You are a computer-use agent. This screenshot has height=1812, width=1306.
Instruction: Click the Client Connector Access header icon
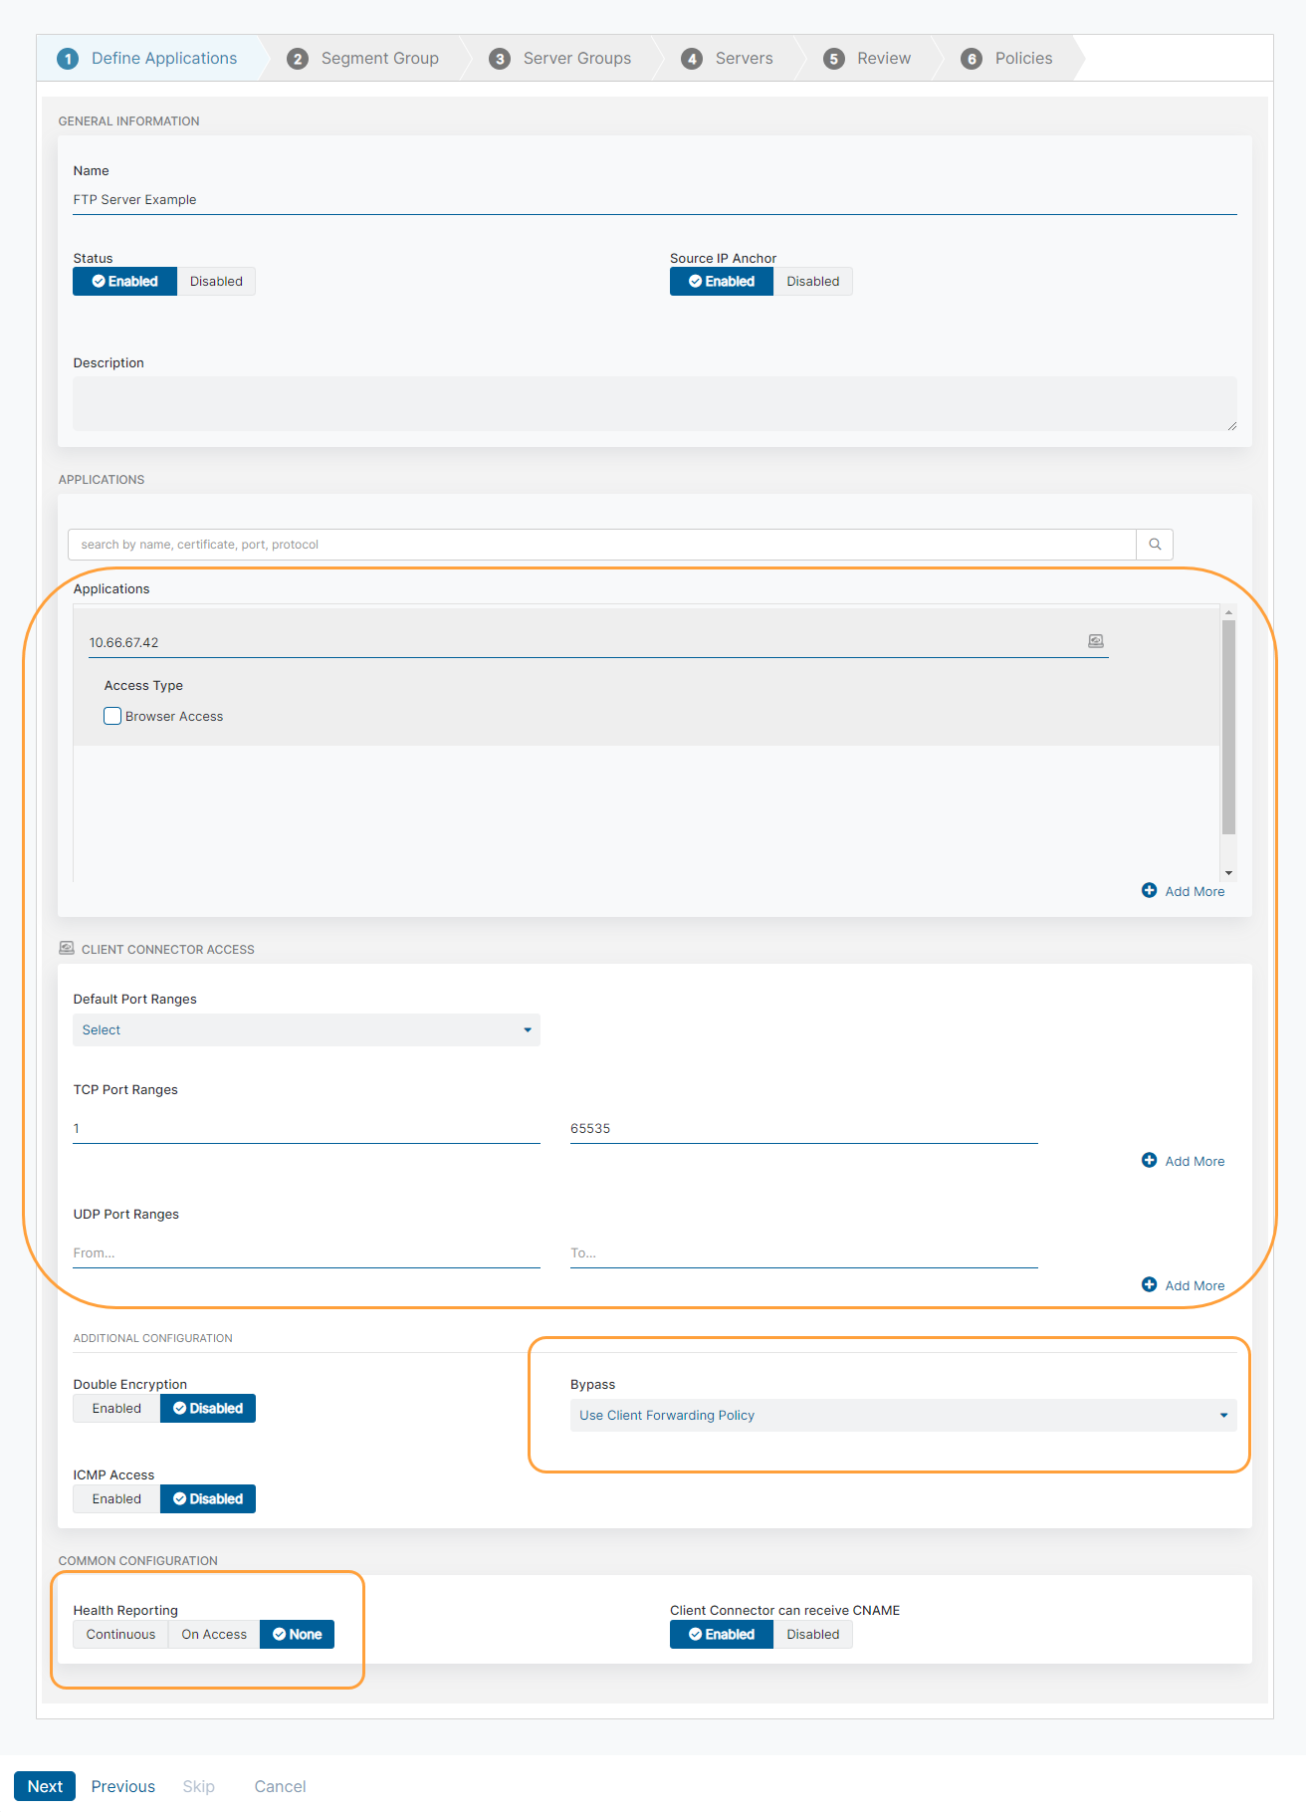coord(67,948)
